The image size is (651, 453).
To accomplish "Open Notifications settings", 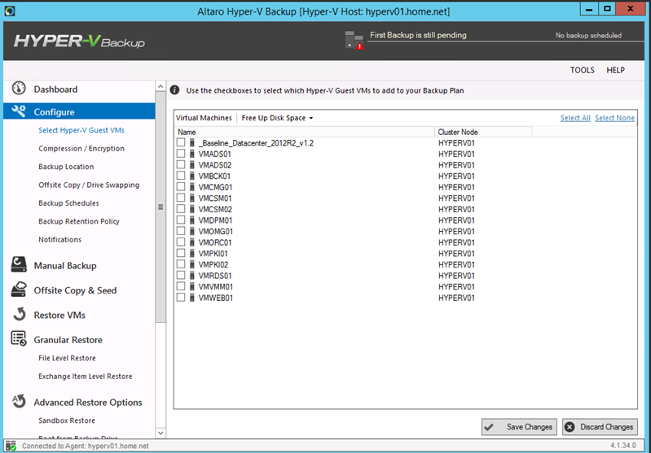I will (x=59, y=240).
